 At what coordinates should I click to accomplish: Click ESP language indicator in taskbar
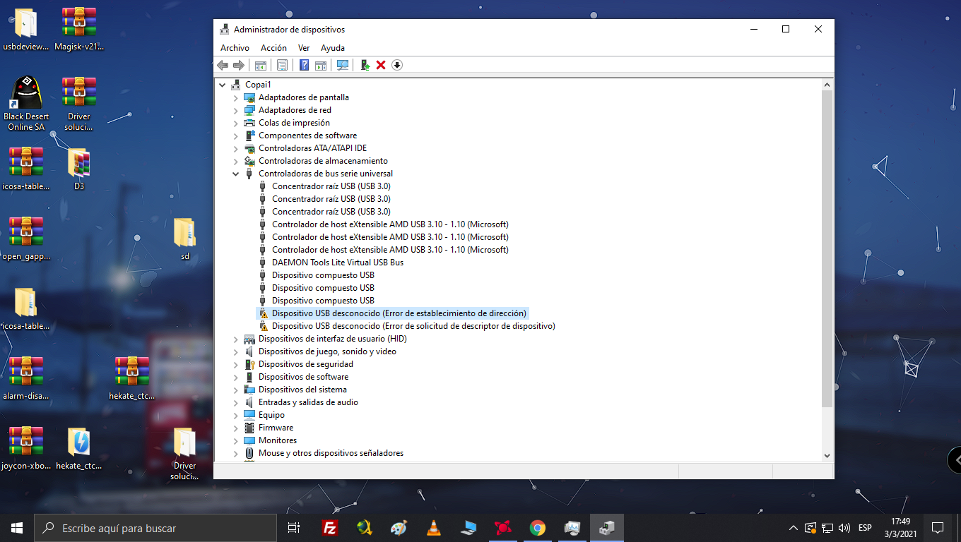(865, 528)
